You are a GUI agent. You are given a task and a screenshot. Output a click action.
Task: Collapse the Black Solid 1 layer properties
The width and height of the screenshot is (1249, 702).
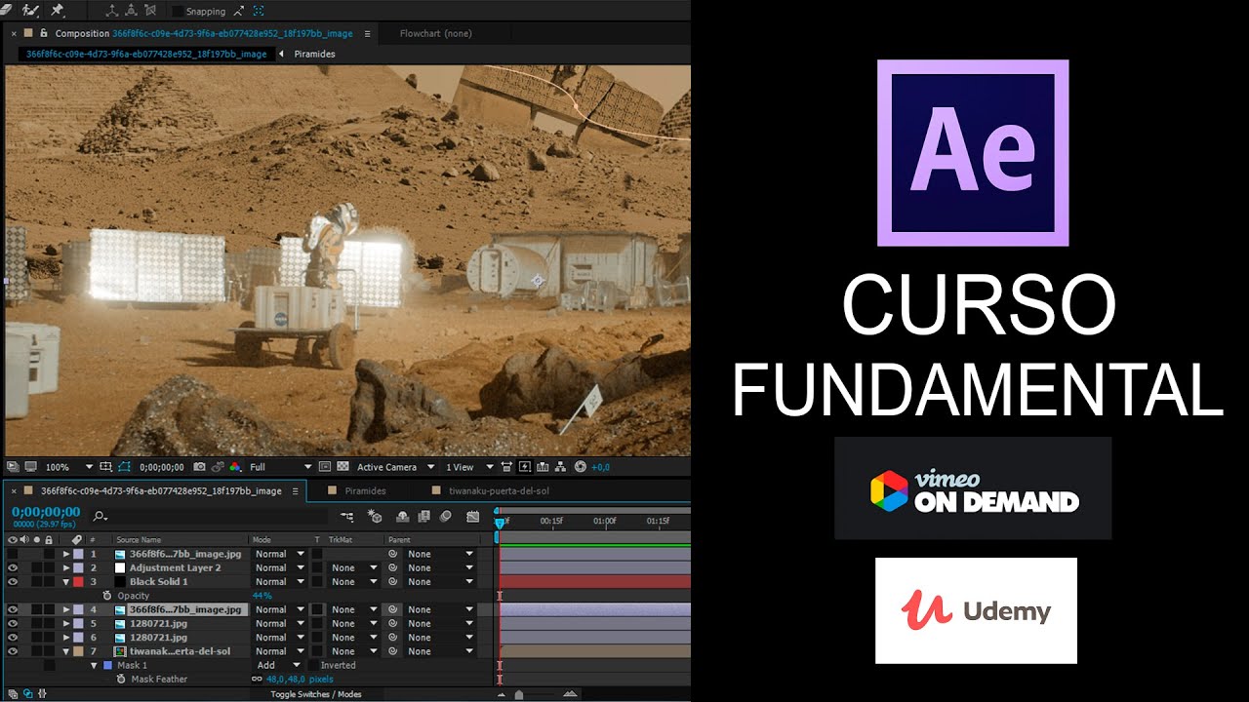click(66, 582)
